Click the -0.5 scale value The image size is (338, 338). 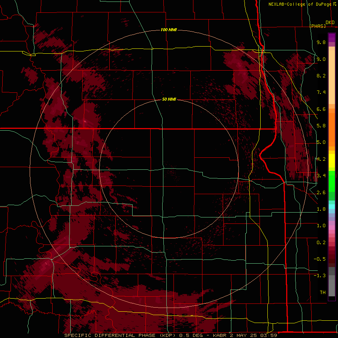click(x=320, y=259)
